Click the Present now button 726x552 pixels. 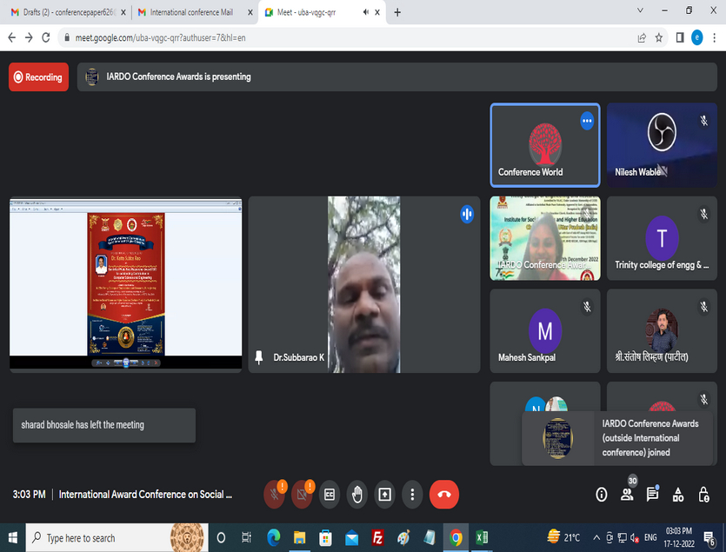(x=385, y=495)
